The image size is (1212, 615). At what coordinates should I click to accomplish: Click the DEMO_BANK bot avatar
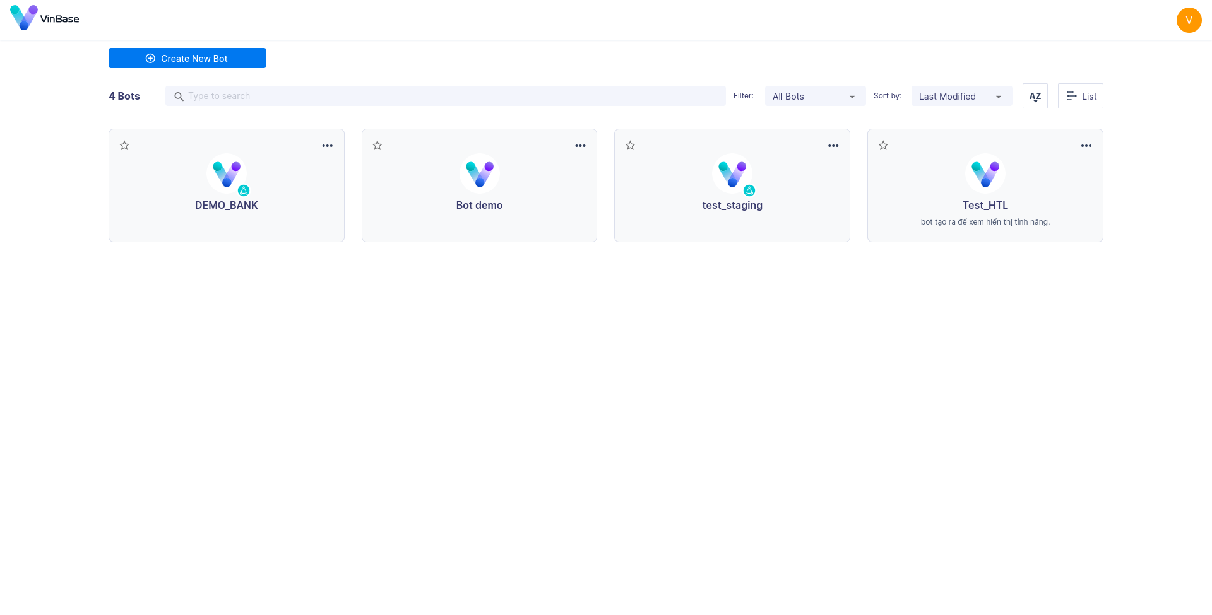[227, 173]
